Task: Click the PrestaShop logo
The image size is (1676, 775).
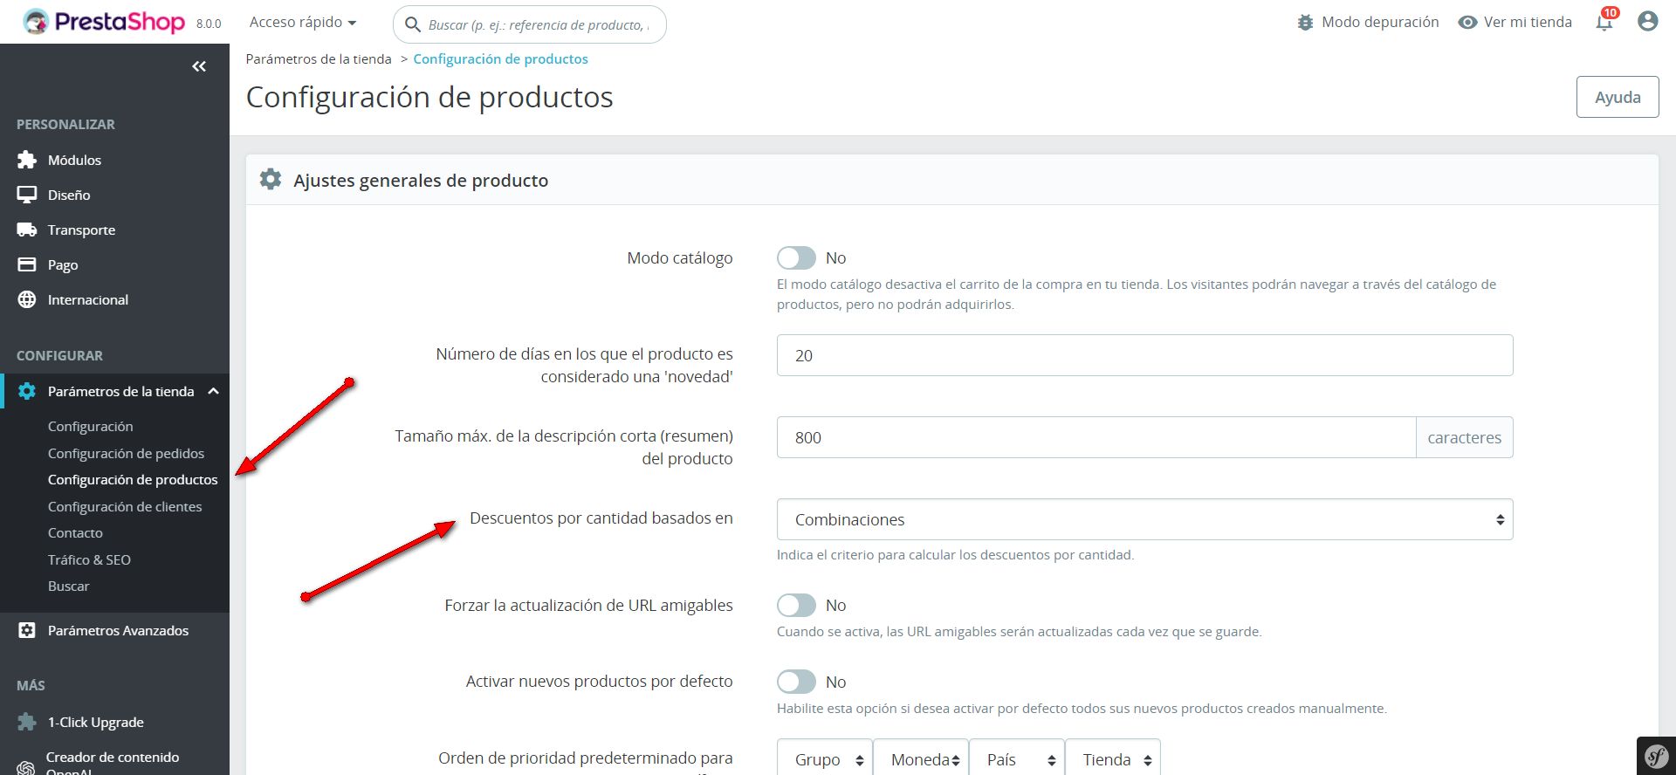Action: pos(104,22)
